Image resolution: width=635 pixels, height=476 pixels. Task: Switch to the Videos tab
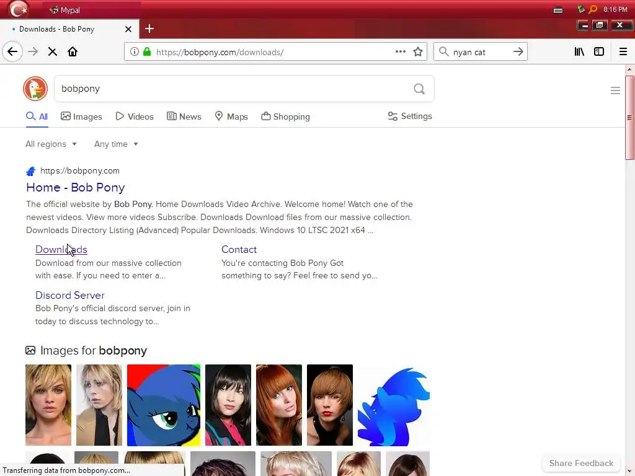pos(135,117)
